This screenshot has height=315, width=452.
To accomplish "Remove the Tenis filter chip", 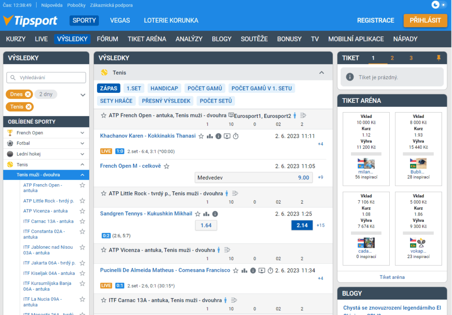I will (29, 107).
